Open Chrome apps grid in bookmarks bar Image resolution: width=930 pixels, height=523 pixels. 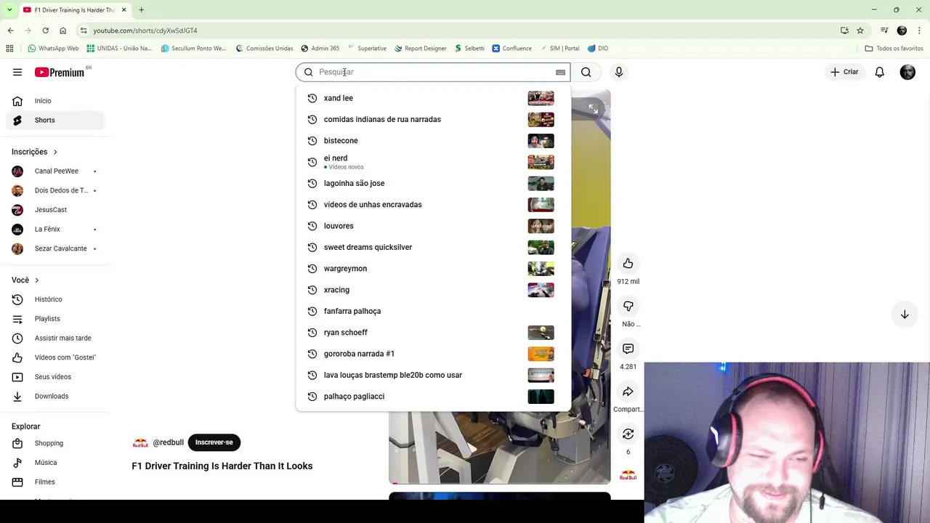coord(9,49)
